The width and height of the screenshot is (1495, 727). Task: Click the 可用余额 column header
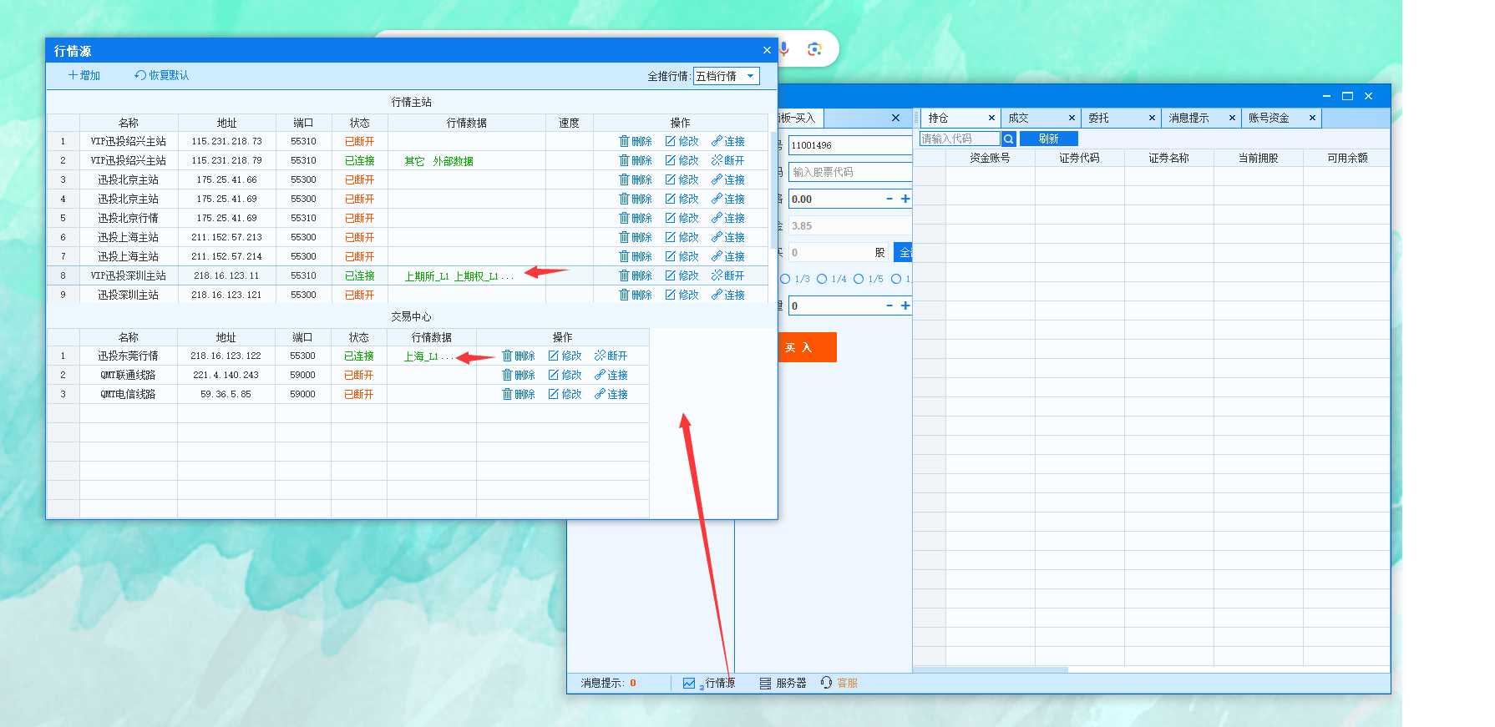pos(1347,158)
